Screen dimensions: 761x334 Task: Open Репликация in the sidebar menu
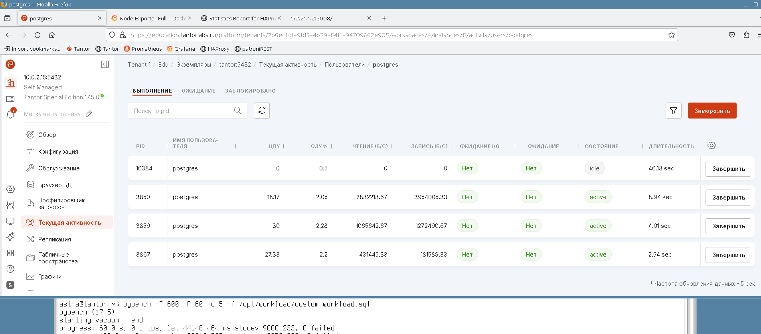point(55,239)
